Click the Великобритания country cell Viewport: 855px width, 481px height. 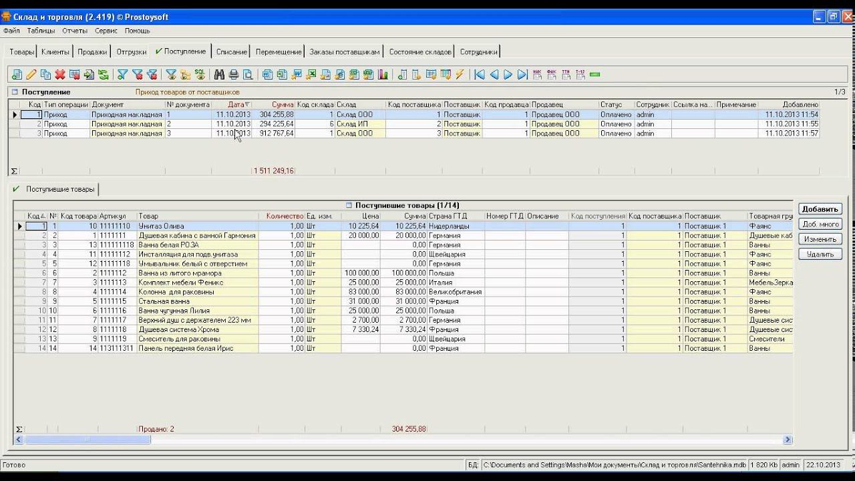tap(456, 292)
